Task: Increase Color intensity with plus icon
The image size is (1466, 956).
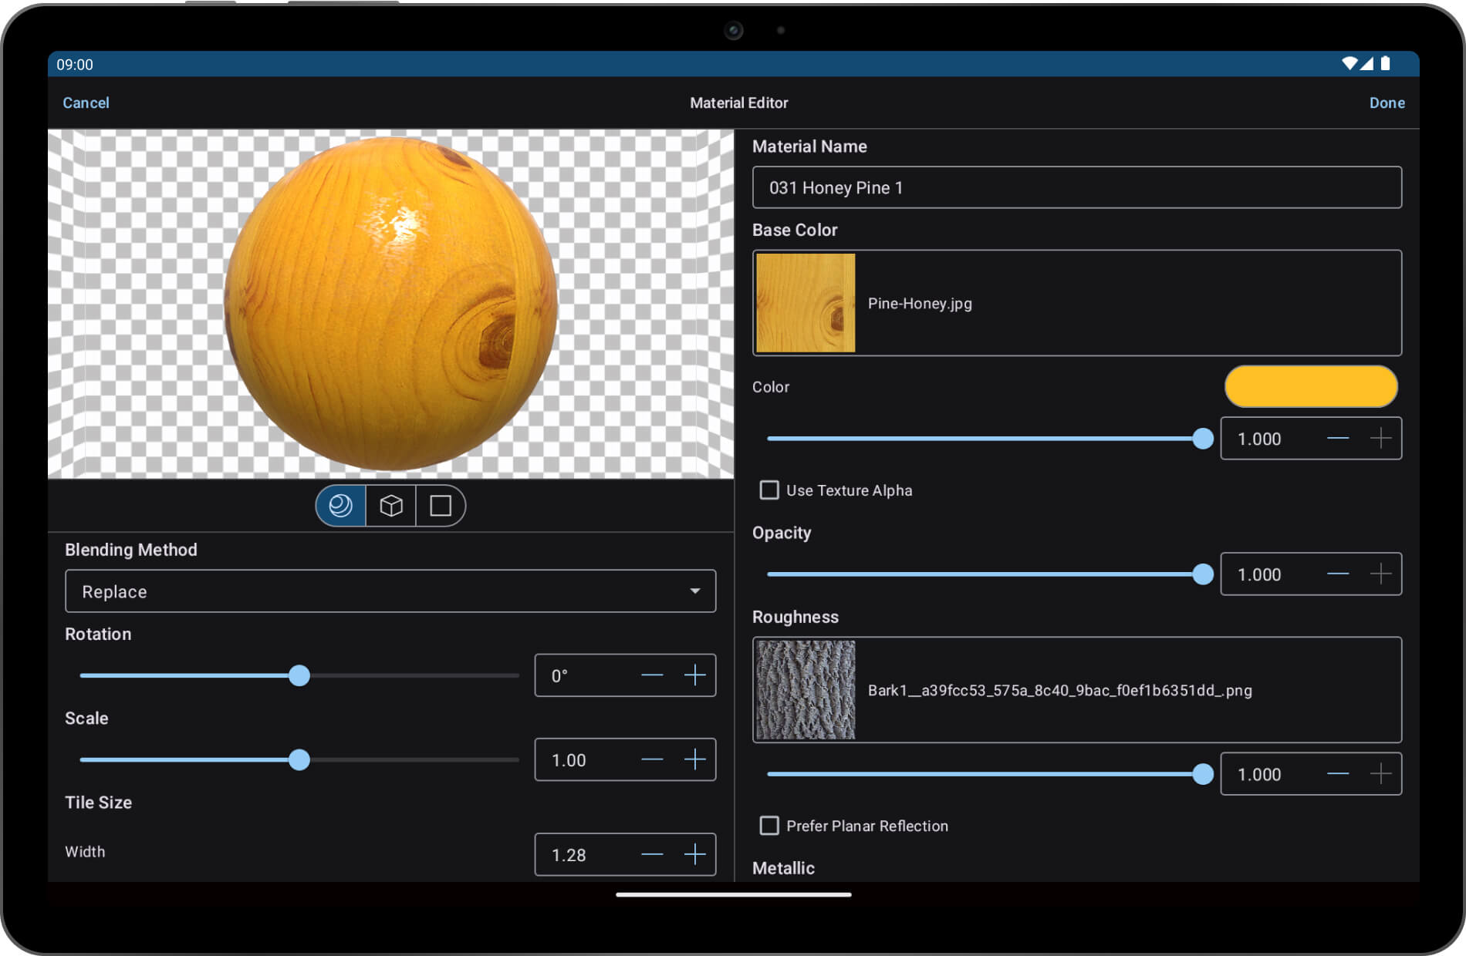Action: coord(1381,439)
